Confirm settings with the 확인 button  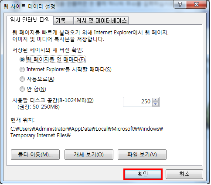(x=143, y=174)
